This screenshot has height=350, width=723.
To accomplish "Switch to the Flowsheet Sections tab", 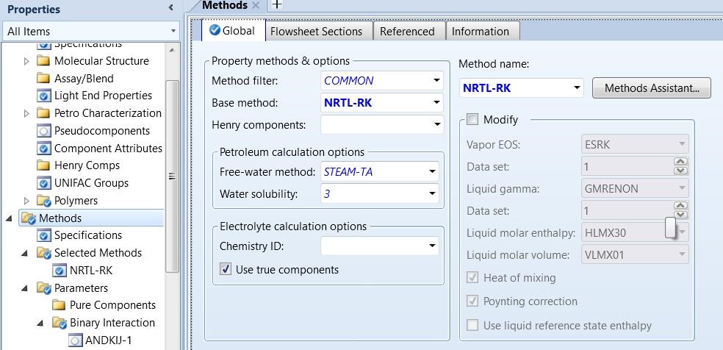I will tap(316, 32).
